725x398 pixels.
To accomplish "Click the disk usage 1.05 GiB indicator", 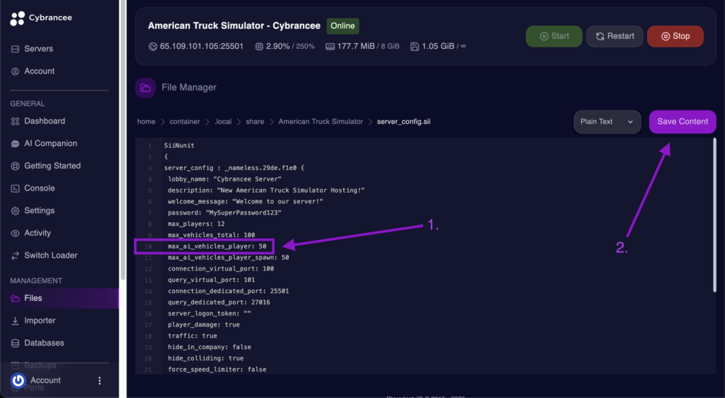I will click(x=438, y=46).
